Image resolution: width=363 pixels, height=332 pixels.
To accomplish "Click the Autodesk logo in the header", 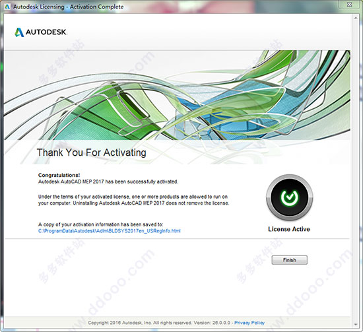I will tap(41, 32).
